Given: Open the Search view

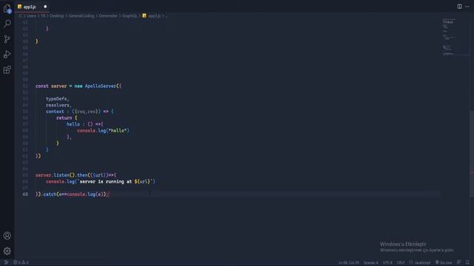Looking at the screenshot, I should tap(7, 24).
